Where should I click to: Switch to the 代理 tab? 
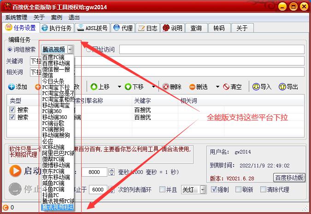123,28
